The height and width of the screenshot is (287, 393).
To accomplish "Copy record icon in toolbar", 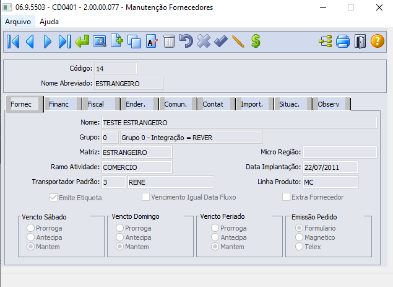I will pyautogui.click(x=134, y=42).
